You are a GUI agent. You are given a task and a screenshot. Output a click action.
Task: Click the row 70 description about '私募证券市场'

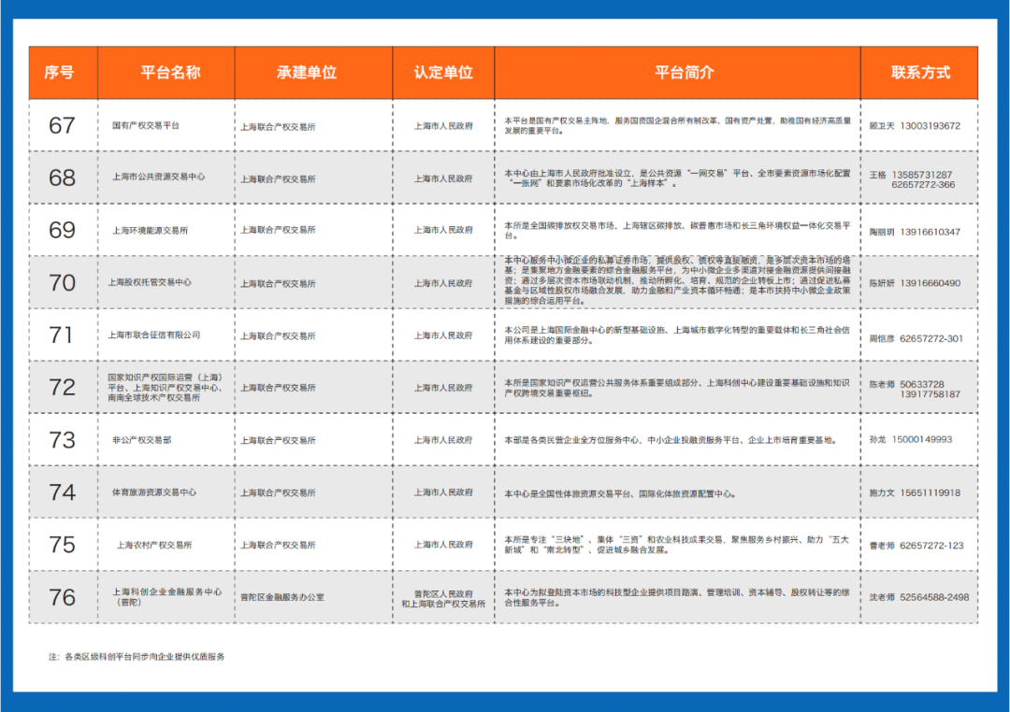coord(678,280)
